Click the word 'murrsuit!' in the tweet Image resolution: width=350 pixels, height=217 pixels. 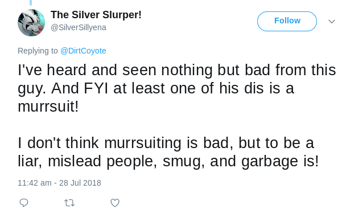[48, 107]
